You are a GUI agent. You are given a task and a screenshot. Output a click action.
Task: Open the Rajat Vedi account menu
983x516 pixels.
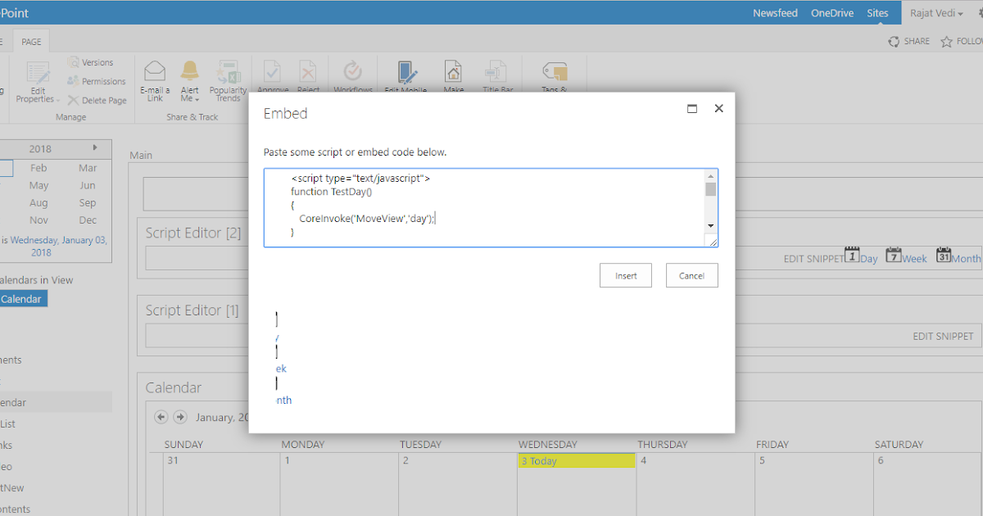coord(935,12)
